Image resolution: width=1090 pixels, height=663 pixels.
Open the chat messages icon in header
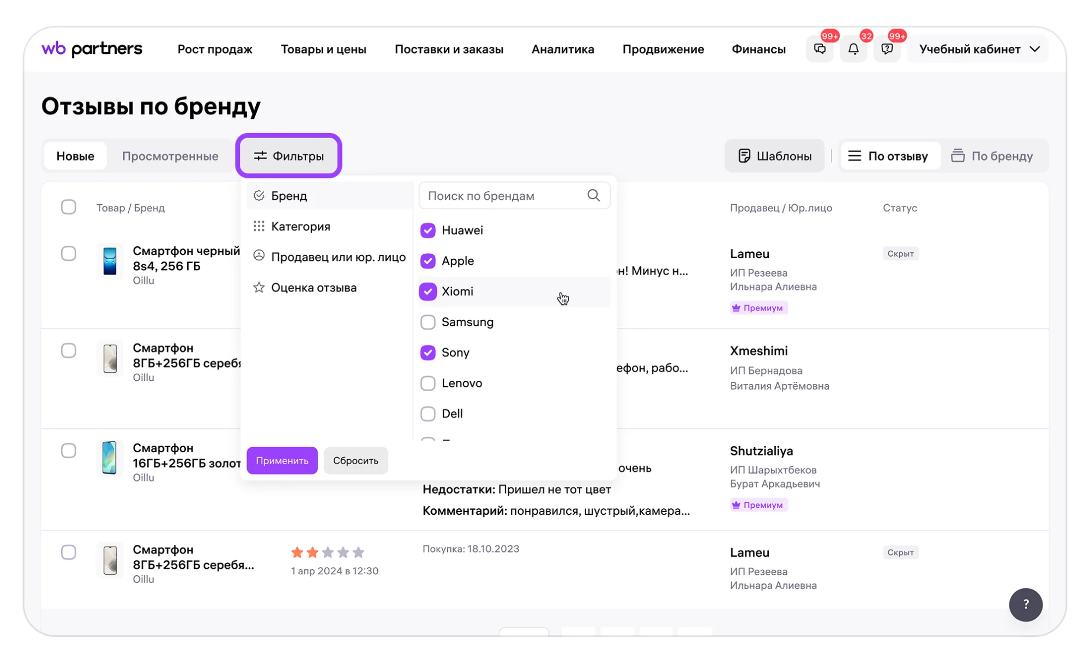[820, 49]
